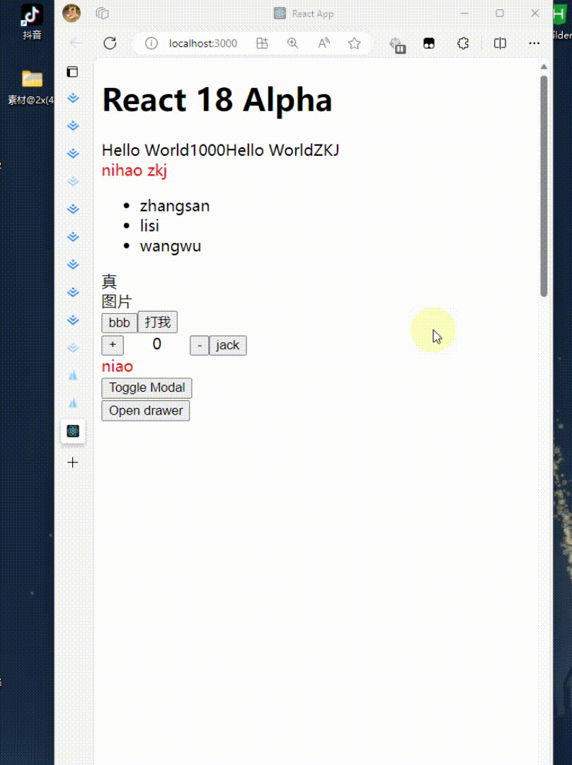Open the black square extension icon

[429, 43]
